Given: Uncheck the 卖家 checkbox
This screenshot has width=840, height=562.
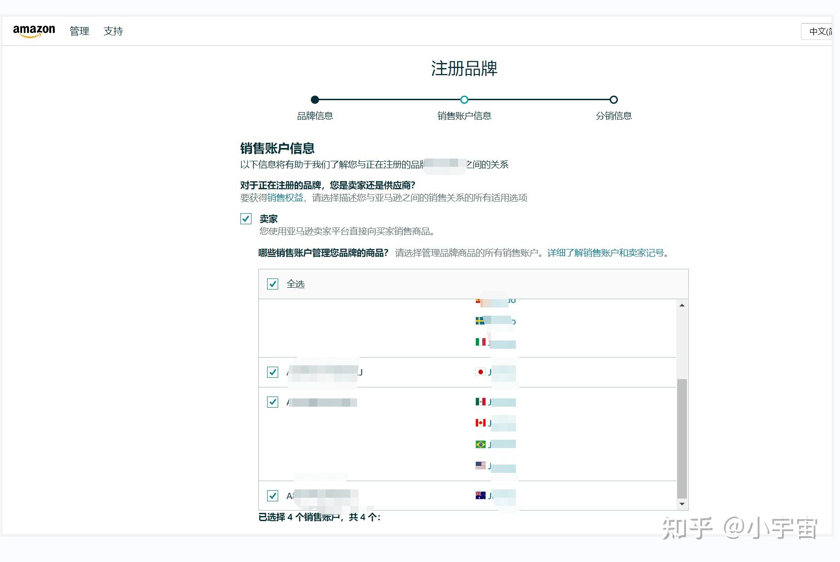Looking at the screenshot, I should point(246,219).
